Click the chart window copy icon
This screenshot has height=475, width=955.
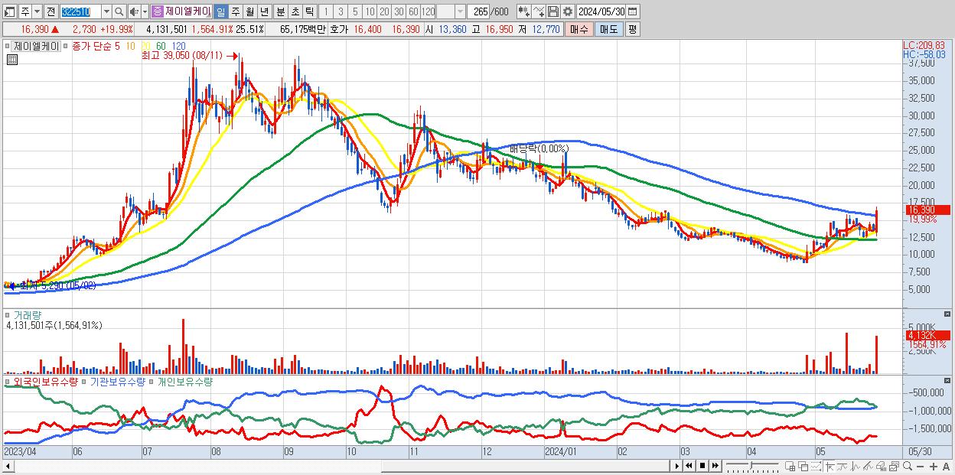click(x=894, y=467)
